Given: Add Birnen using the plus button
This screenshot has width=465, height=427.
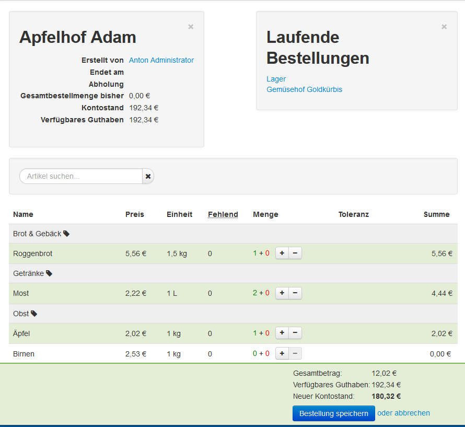Looking at the screenshot, I should (x=282, y=354).
